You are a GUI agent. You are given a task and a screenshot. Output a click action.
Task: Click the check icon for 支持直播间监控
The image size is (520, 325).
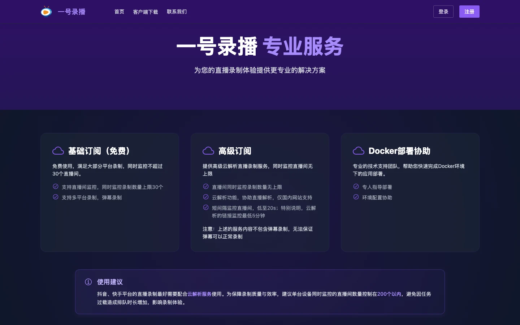56,186
